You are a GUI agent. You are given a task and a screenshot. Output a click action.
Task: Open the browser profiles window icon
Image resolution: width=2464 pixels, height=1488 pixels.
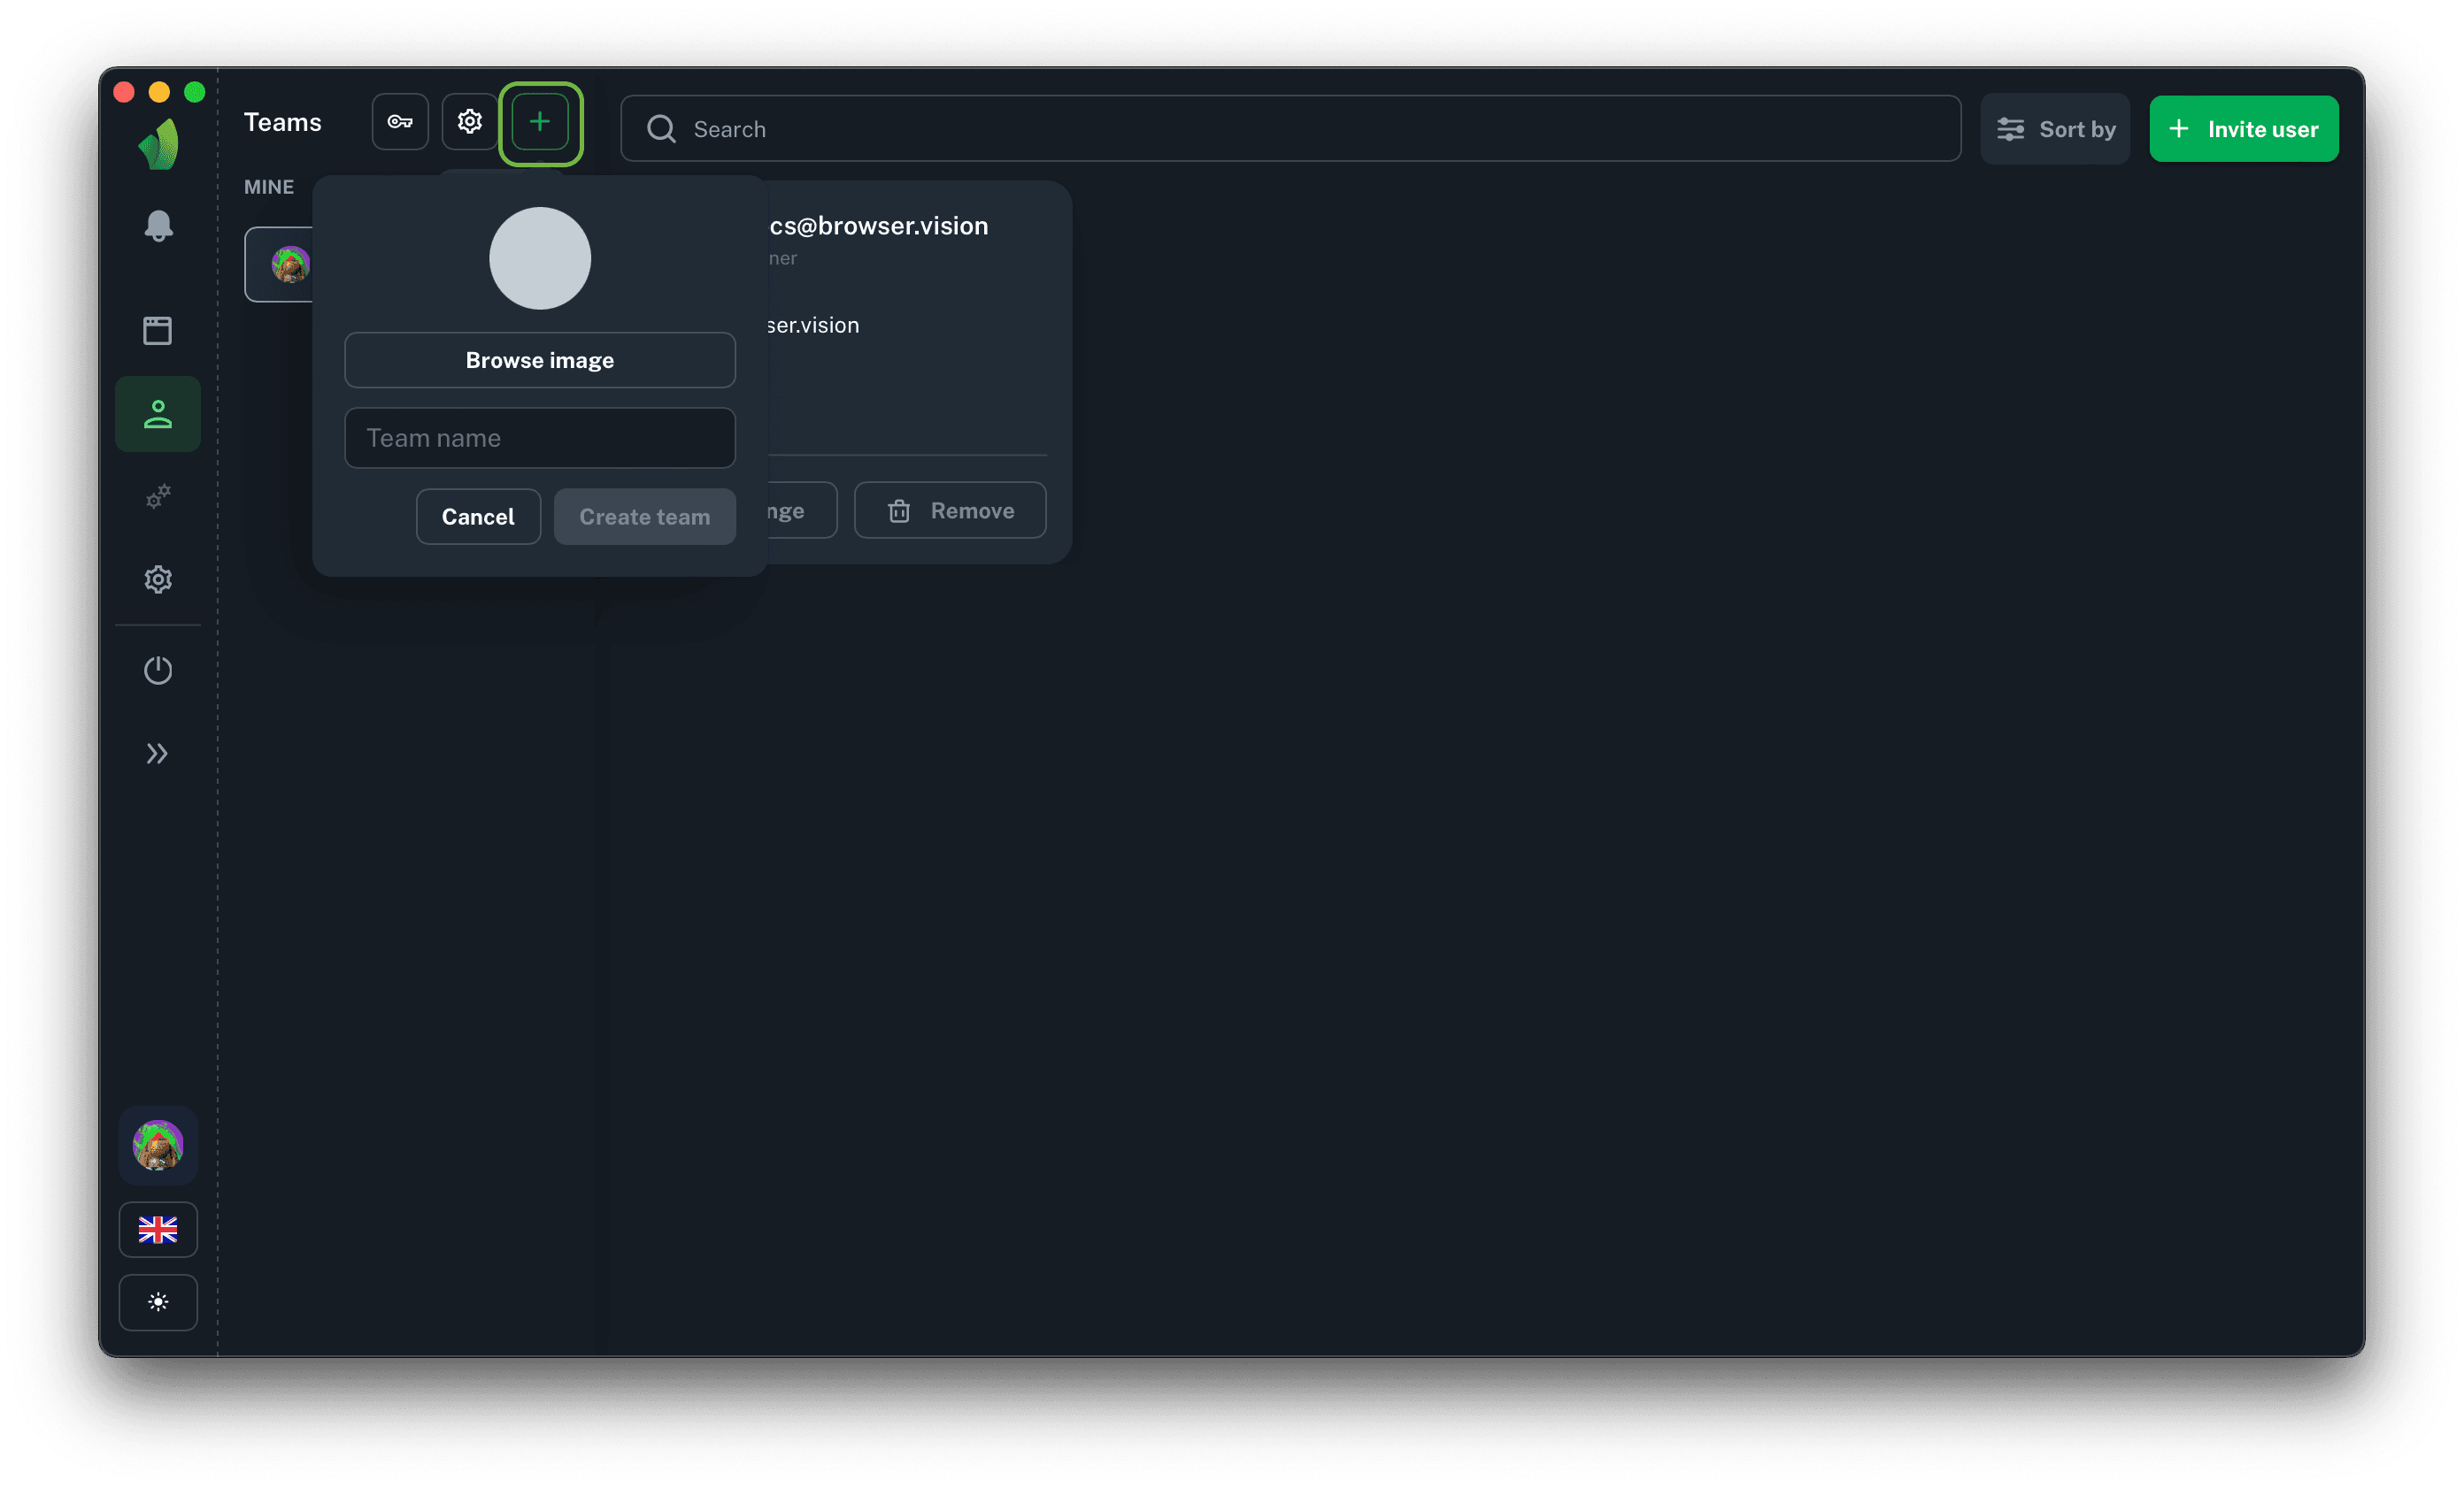pos(158,330)
